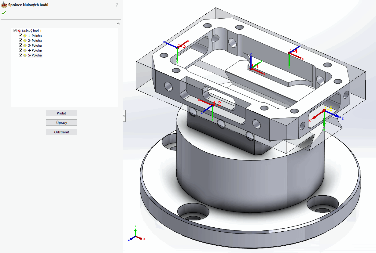Click the panel splitter collapse handle
The image size is (376, 253).
click(x=124, y=115)
